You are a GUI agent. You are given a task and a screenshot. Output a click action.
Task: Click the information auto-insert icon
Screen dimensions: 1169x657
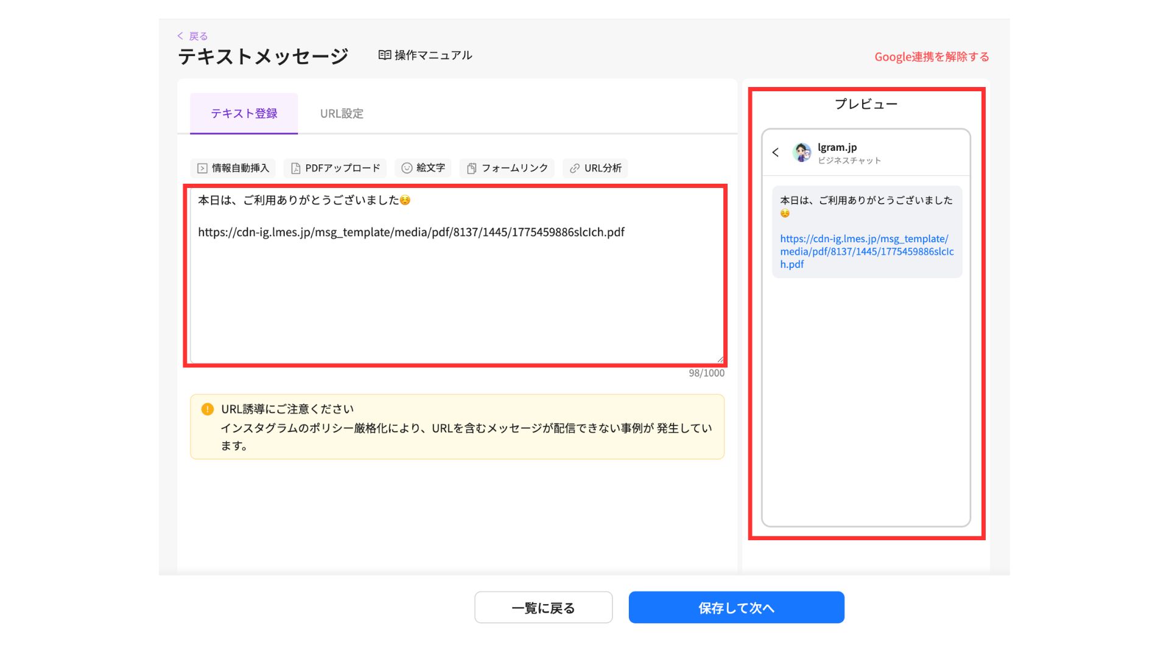202,169
